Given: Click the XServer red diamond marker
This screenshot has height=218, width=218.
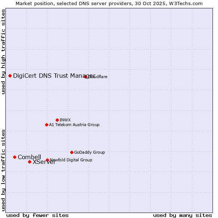Looking at the screenshot, I should (x=29, y=162).
